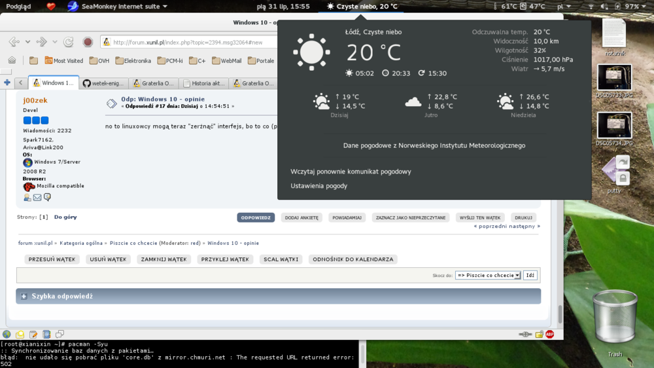
Task: Open the pl keyboard layout dropdown
Action: coord(564,7)
